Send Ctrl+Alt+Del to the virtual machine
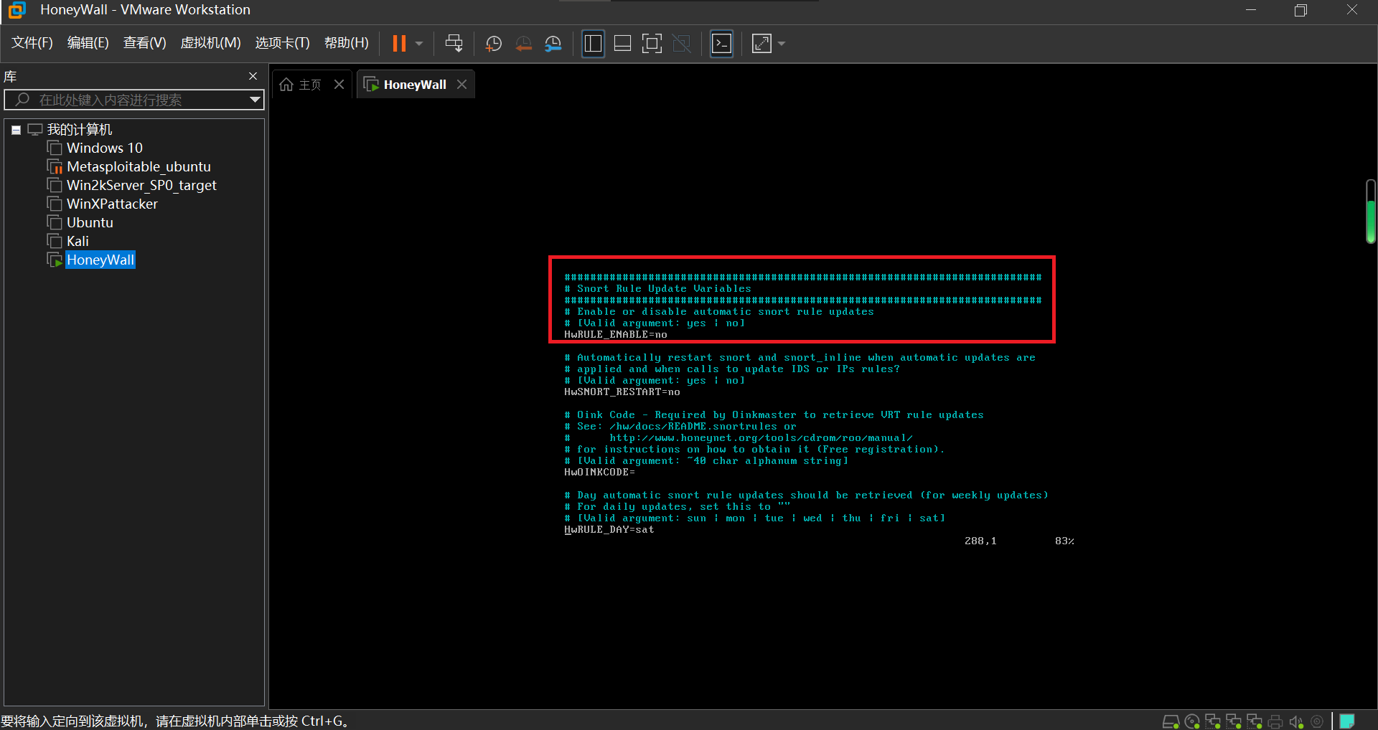This screenshot has width=1378, height=730. pos(454,44)
